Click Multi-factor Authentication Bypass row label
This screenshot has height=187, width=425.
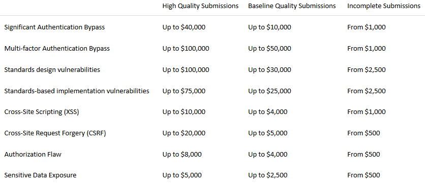[x=57, y=48]
